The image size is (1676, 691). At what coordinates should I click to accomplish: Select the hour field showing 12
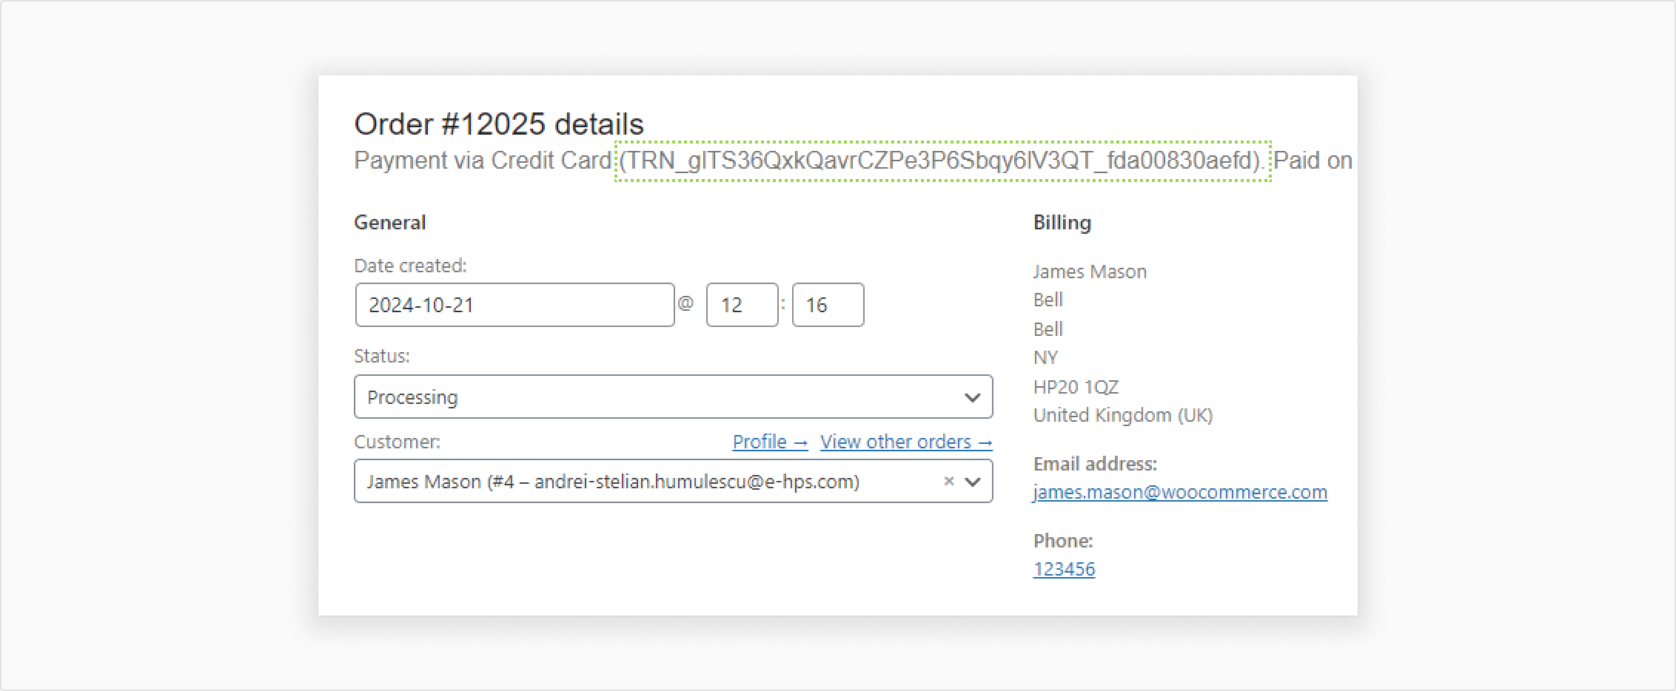pos(741,304)
